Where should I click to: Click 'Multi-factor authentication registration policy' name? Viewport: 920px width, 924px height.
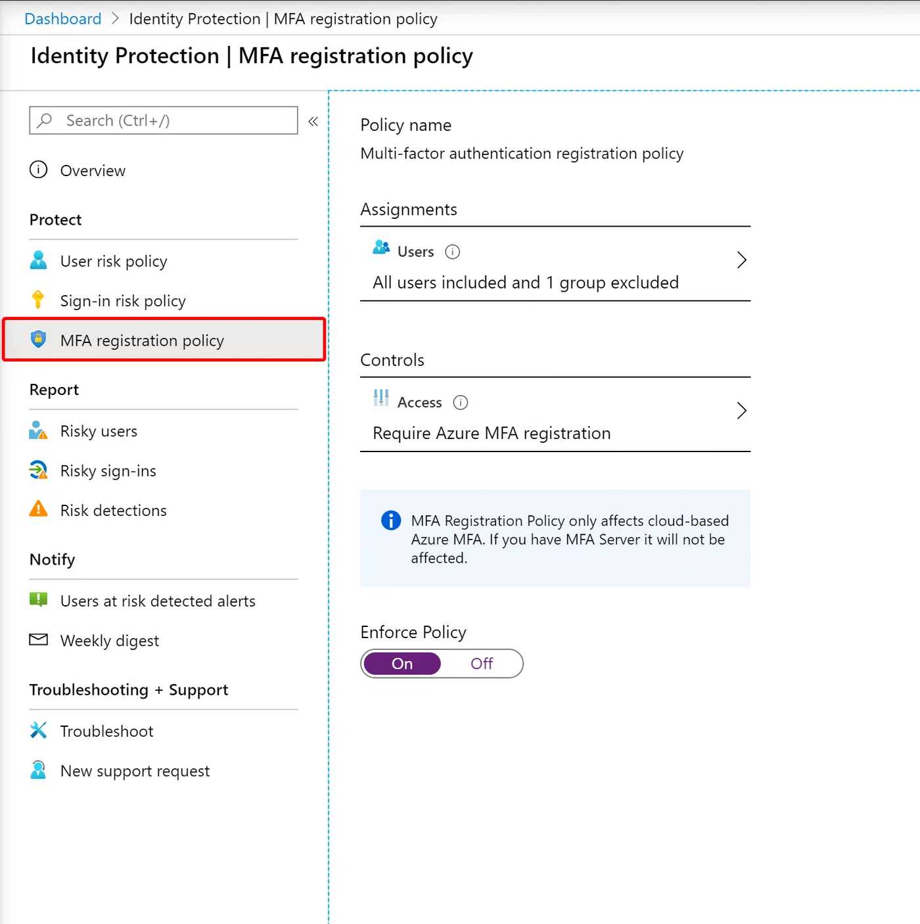[522, 153]
